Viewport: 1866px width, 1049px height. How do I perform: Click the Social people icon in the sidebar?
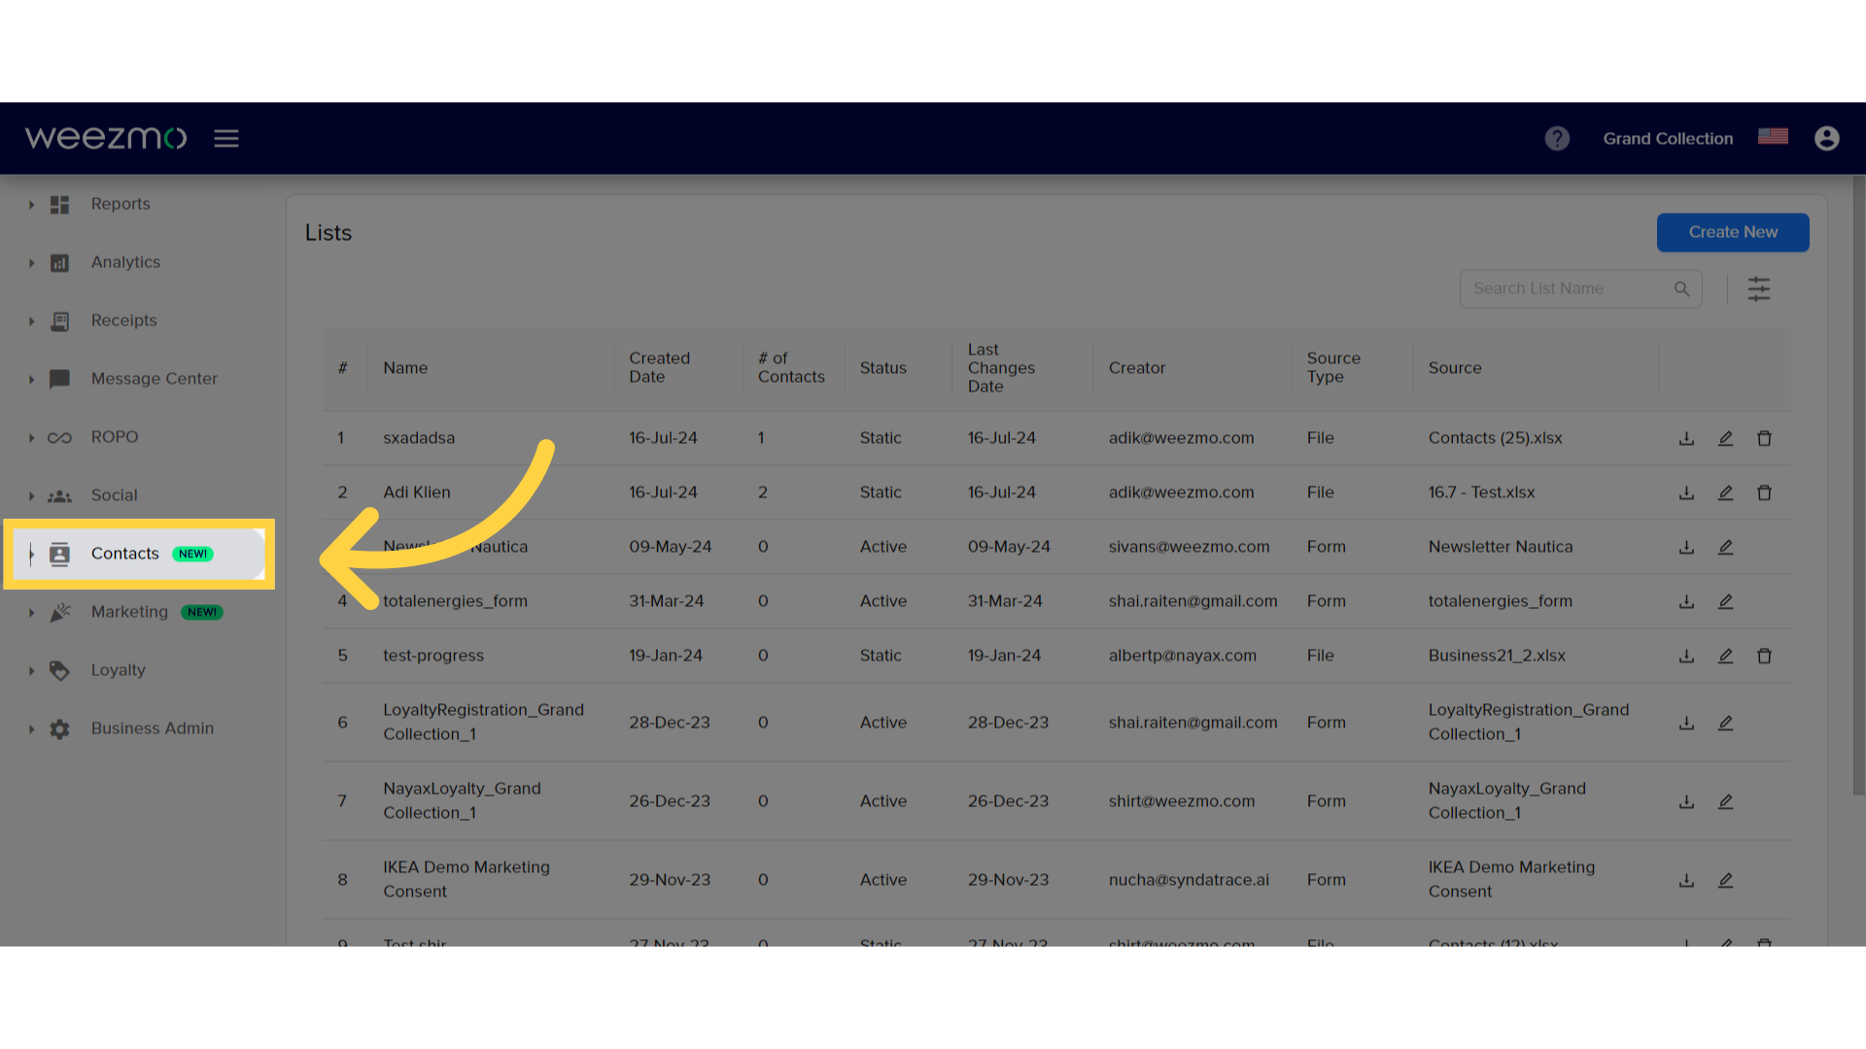click(x=59, y=495)
